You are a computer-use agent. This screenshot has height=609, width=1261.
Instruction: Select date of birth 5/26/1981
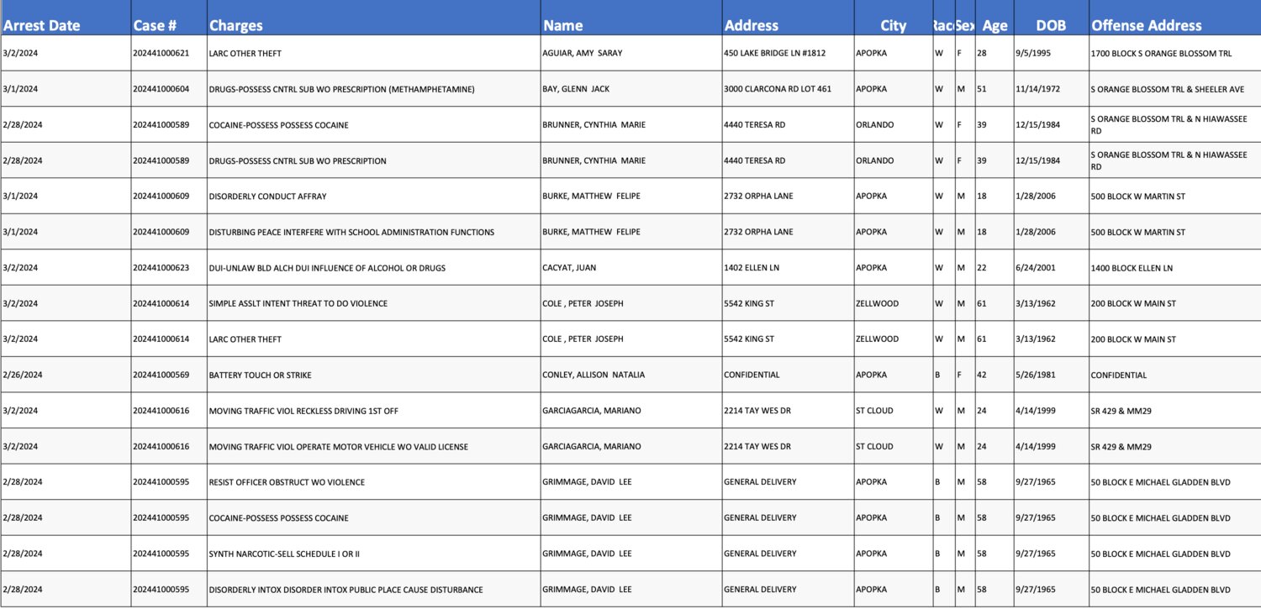1036,375
